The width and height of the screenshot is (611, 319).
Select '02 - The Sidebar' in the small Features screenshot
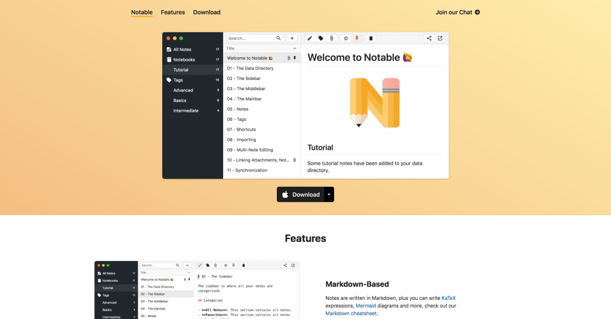166,294
